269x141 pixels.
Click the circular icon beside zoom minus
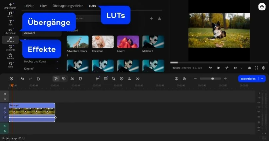[184, 78]
